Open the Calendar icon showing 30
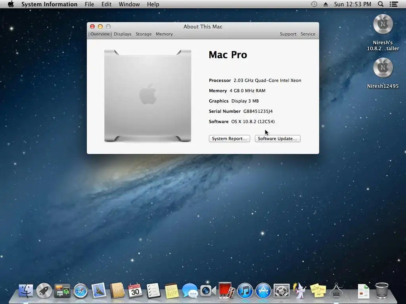406x304 pixels. 135,291
